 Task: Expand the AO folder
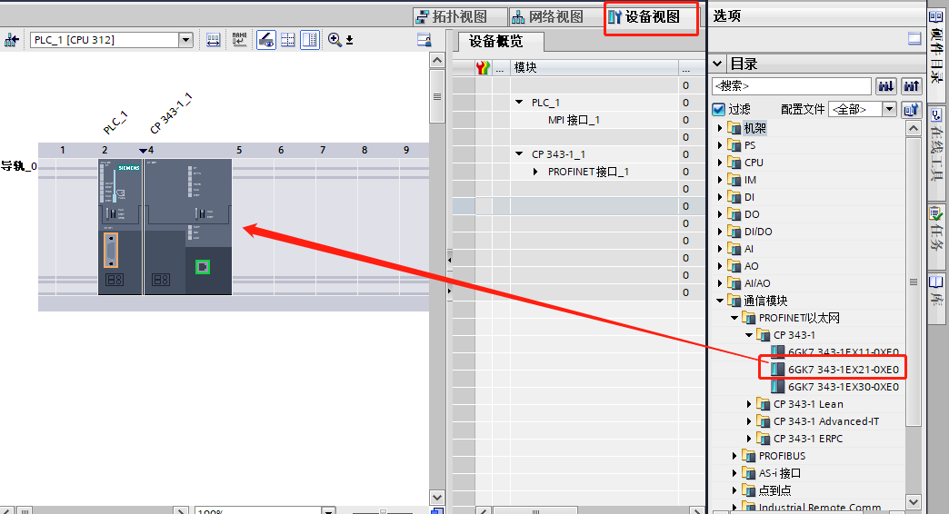coord(720,265)
